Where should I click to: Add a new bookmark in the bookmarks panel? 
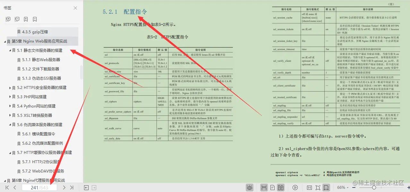click(26, 19)
